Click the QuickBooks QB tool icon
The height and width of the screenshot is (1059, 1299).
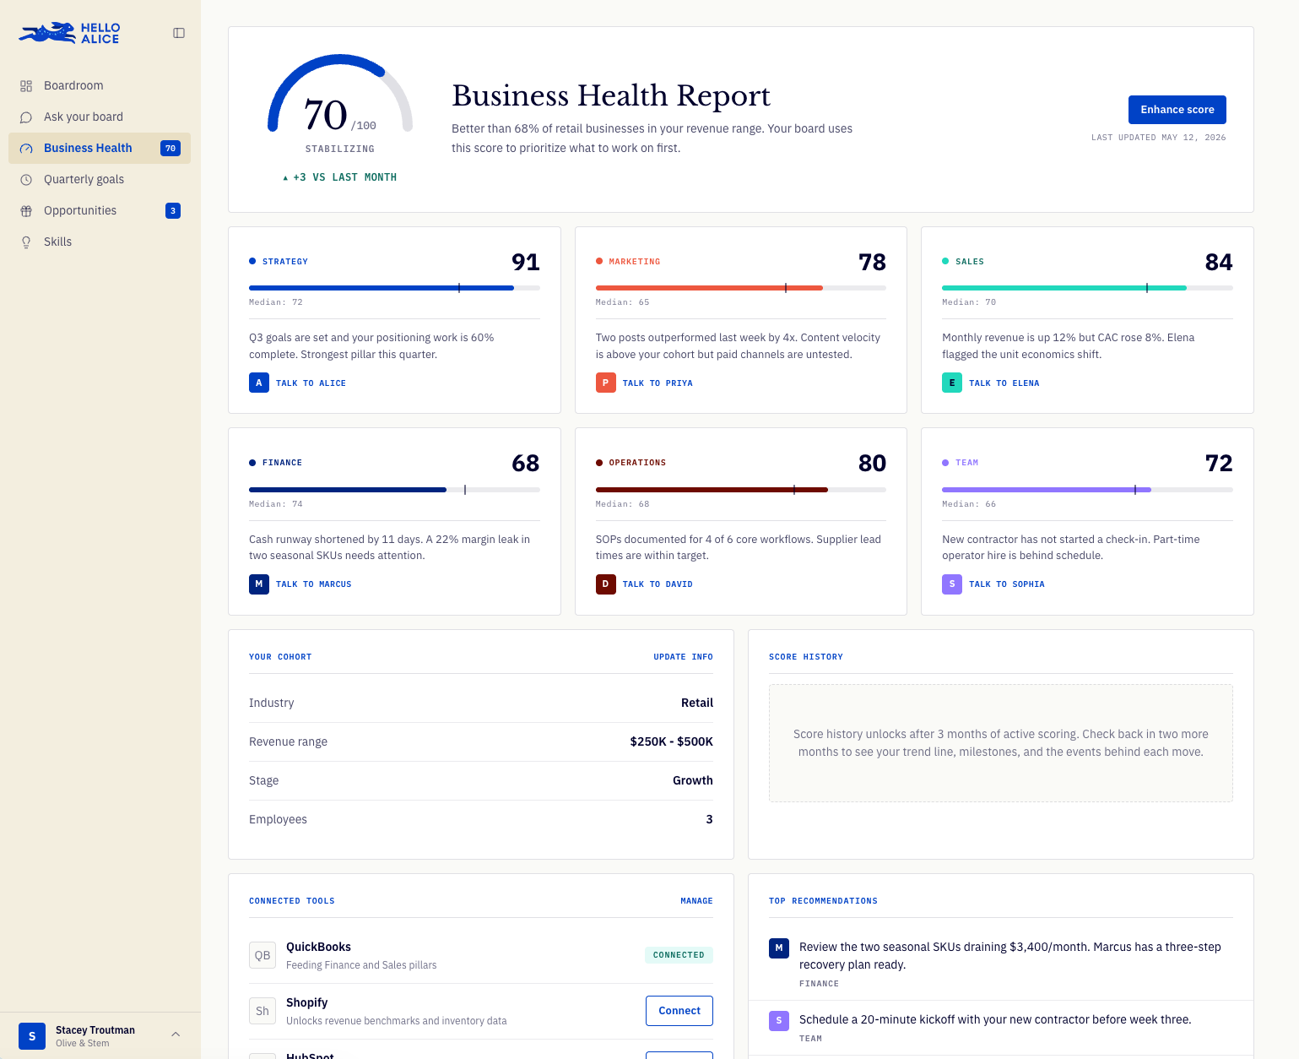click(x=263, y=955)
